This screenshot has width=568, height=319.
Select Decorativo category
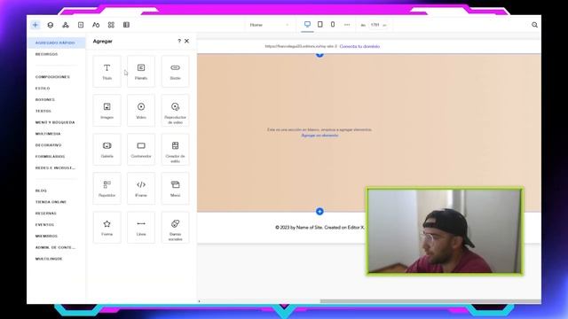pos(49,145)
